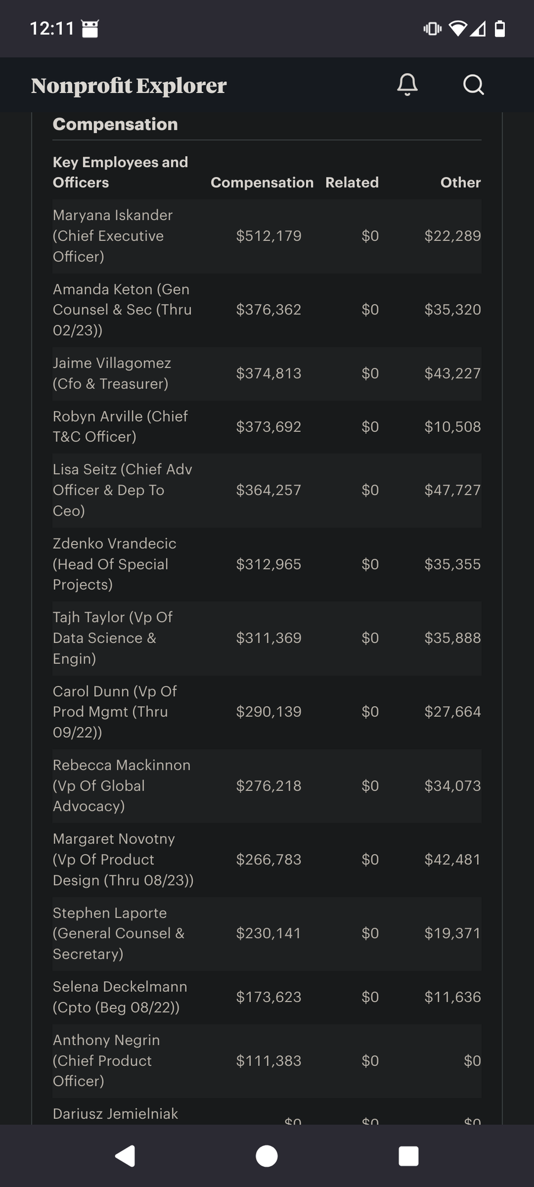Go to Nonprofit Explorer home via logo

click(x=129, y=85)
